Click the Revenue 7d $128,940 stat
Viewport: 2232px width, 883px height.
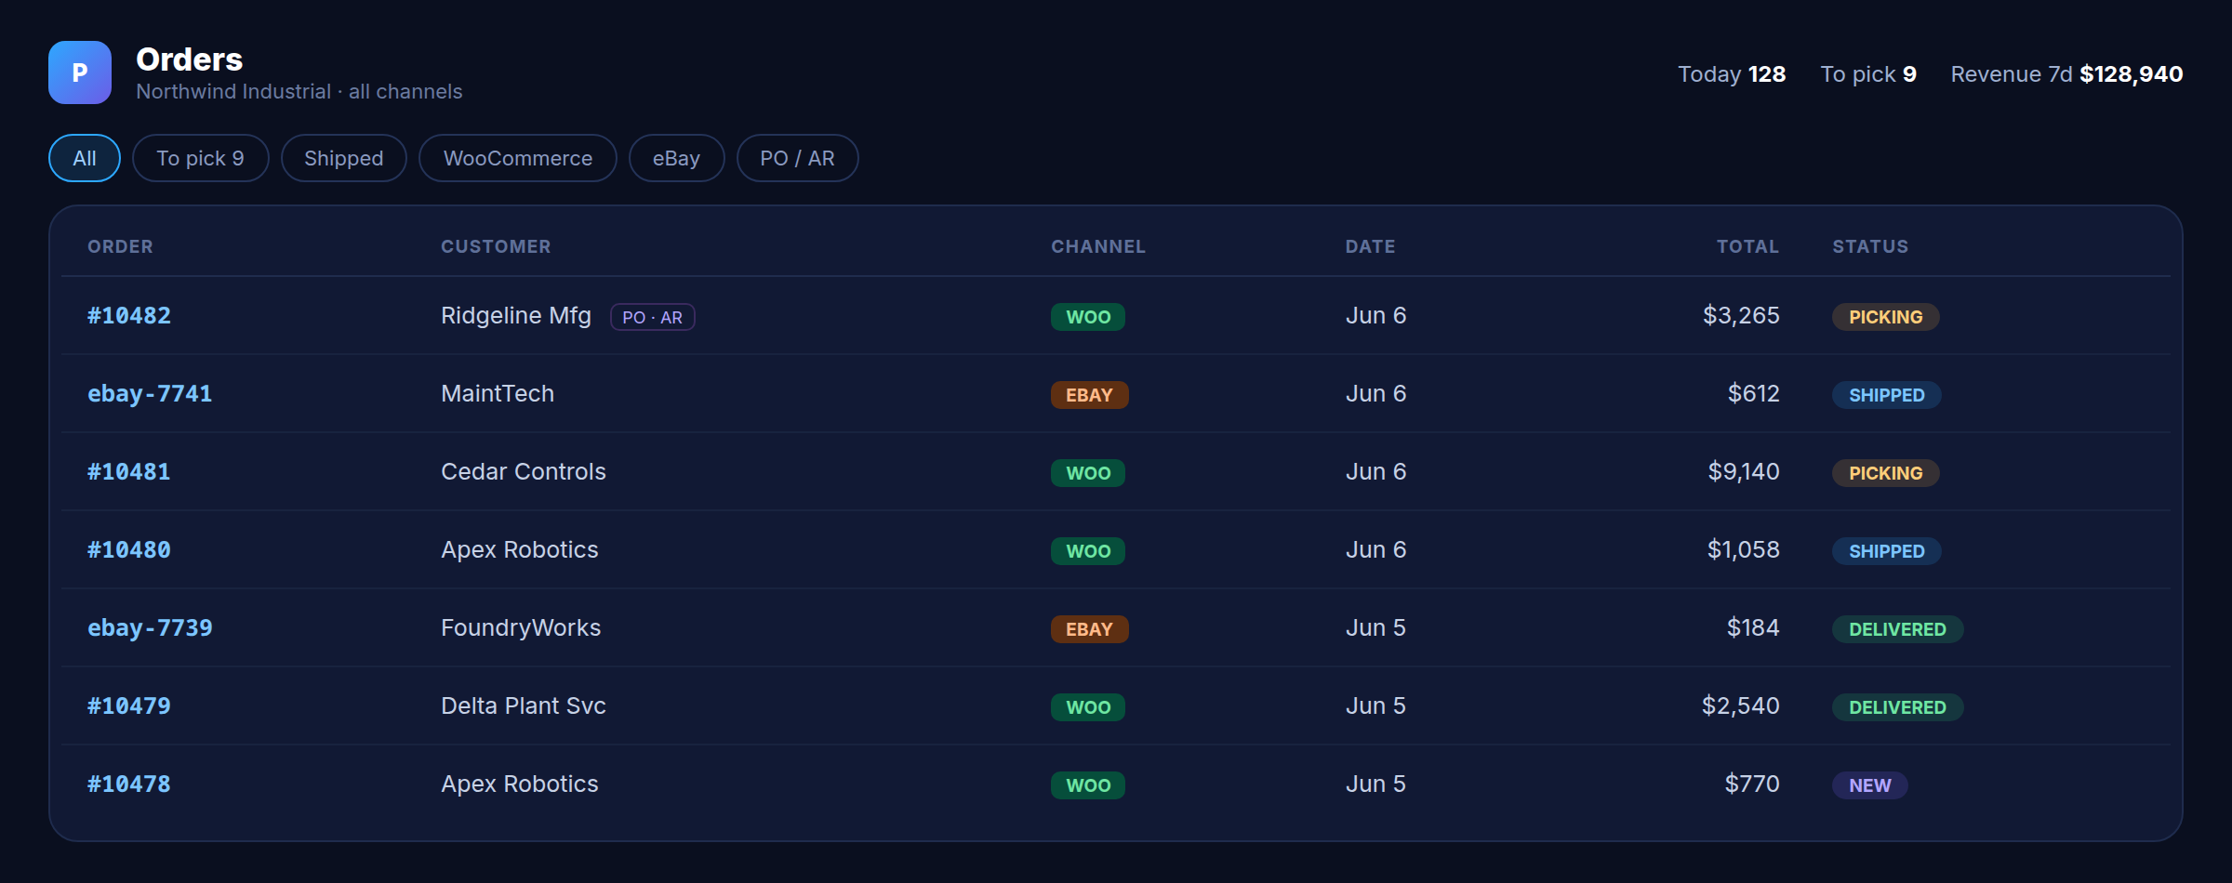[2066, 74]
